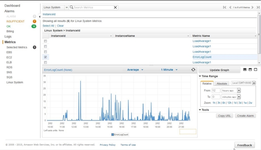The width and height of the screenshot is (261, 150).
Task: Click the Update Graph button
Action: [219, 70]
